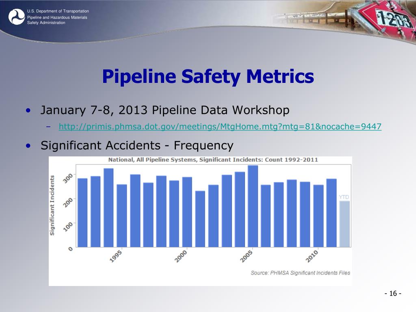Click the DOT triskelion logo

(16, 16)
